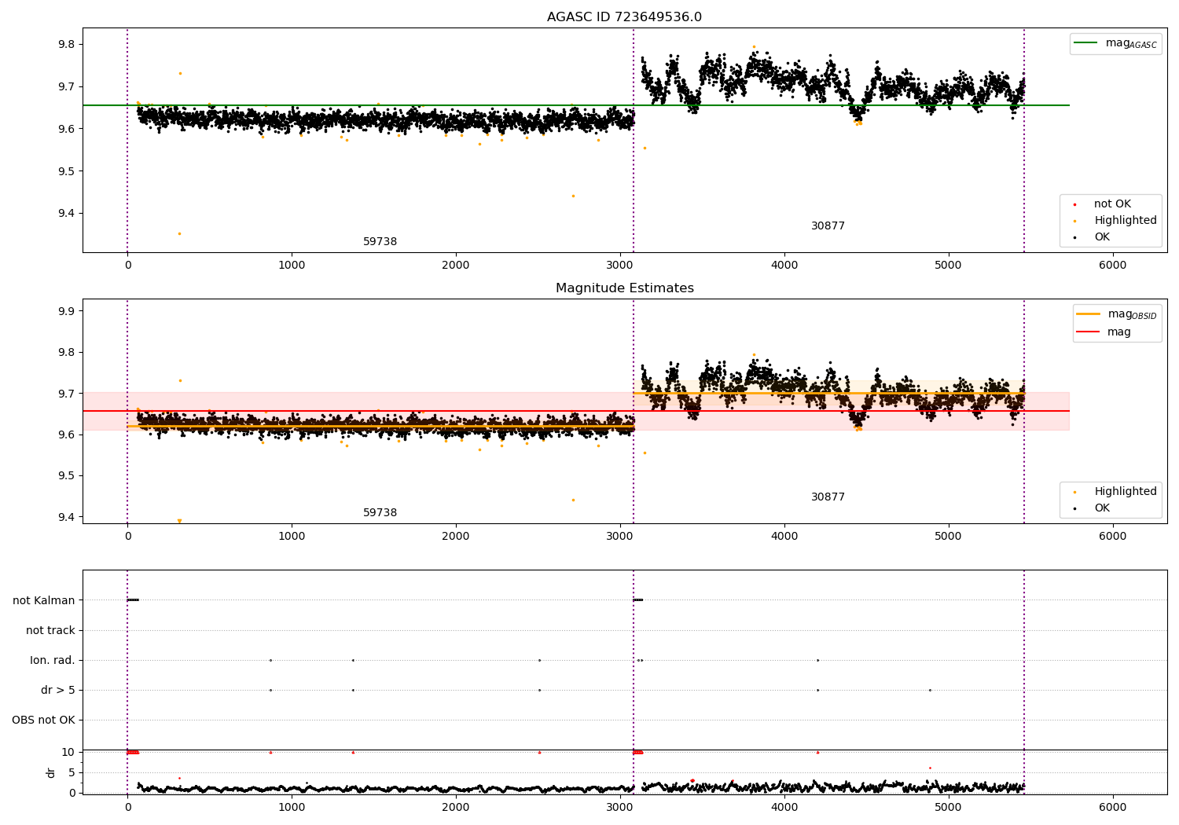Click the 'not Kalman' axis label
The width and height of the screenshot is (1179, 825).
click(x=44, y=601)
